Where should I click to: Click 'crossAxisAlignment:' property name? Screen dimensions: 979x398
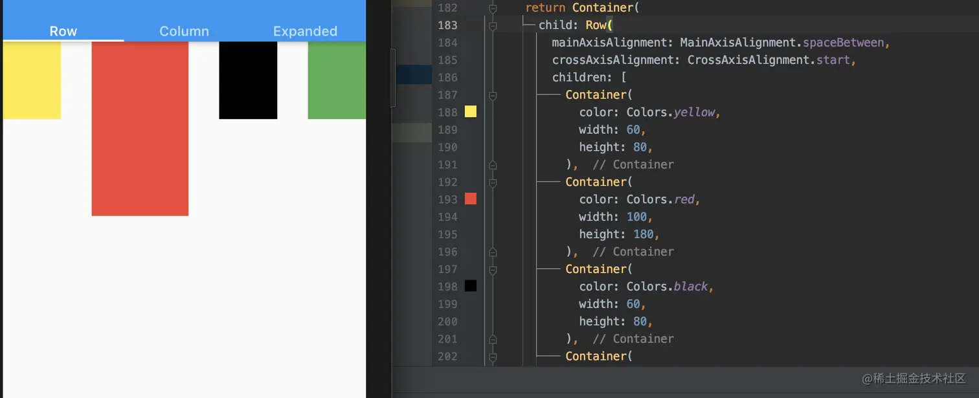pyautogui.click(x=616, y=60)
